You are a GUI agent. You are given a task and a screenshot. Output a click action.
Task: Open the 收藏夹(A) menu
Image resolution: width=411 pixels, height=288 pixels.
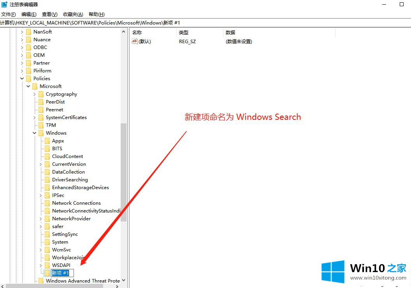[x=73, y=14]
